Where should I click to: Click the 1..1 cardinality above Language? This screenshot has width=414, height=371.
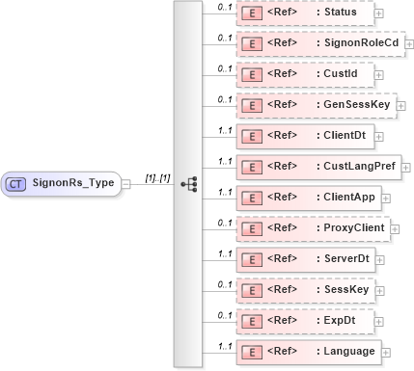[x=225, y=346]
